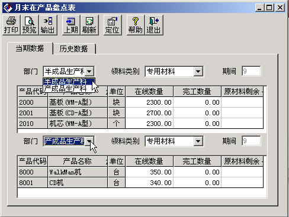
Task: Click the 340.00 quantity cell
Action: (149, 183)
